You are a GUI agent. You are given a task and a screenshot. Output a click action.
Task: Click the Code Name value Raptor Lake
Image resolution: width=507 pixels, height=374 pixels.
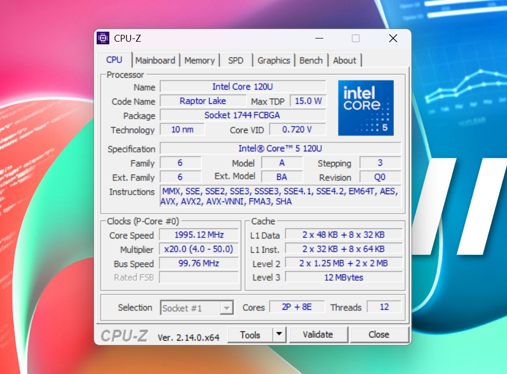coord(203,101)
